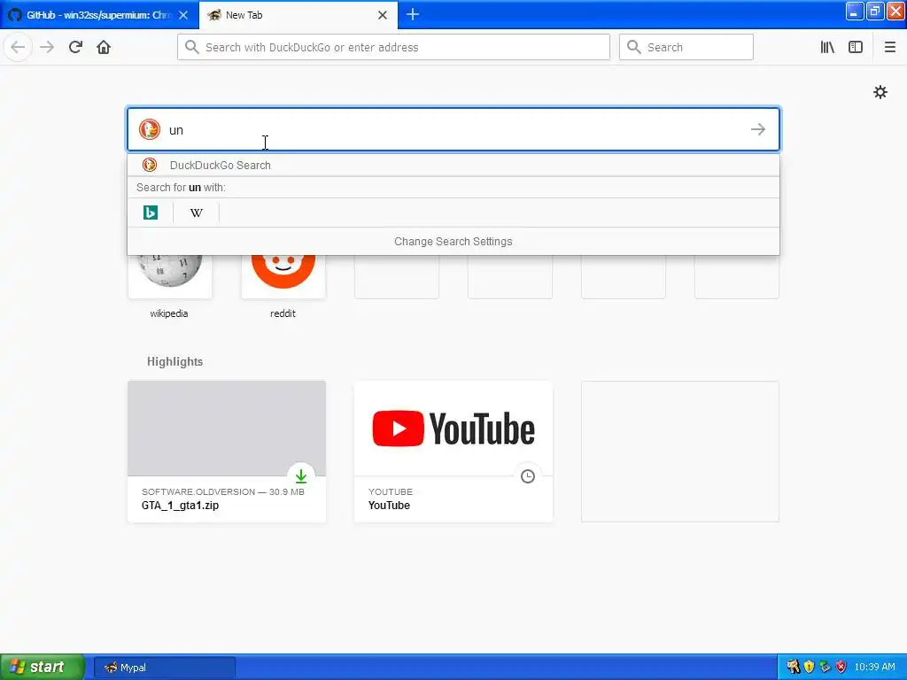
Task: Open the YouTube highlight card
Action: pyautogui.click(x=453, y=452)
